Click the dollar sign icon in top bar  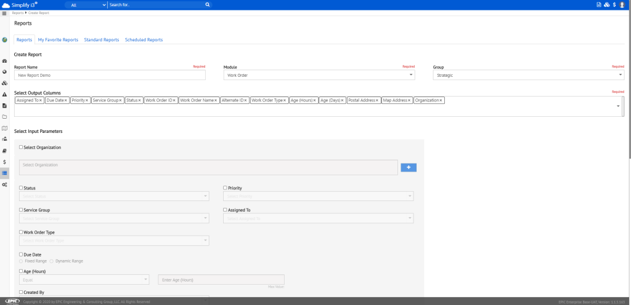(614, 4)
